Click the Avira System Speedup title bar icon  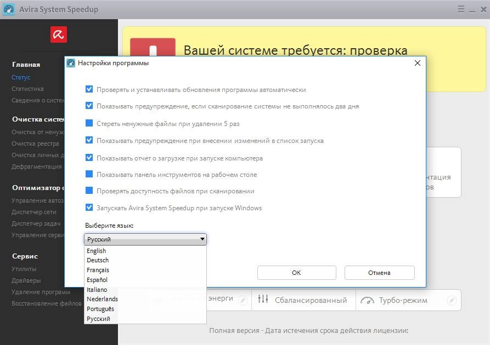pos(9,9)
